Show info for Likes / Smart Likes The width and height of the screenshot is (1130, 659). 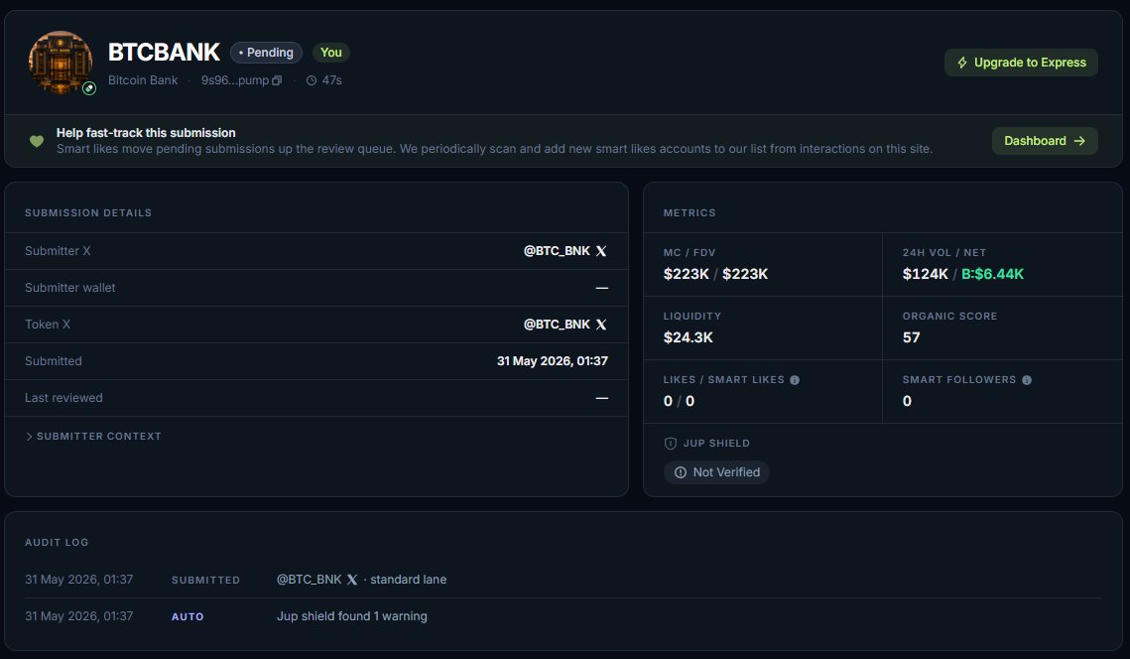tap(794, 380)
